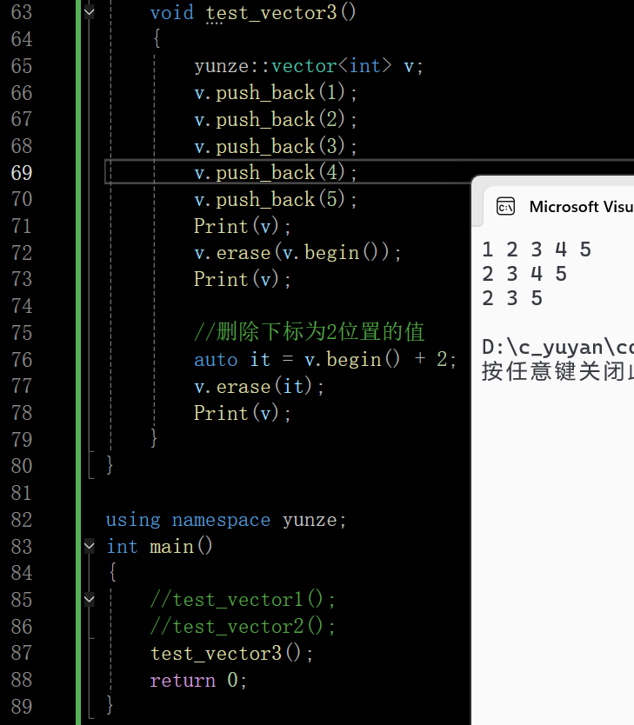The width and height of the screenshot is (634, 725).
Task: Select the Microsoft Visual Studio console tab title
Action: pos(581,207)
